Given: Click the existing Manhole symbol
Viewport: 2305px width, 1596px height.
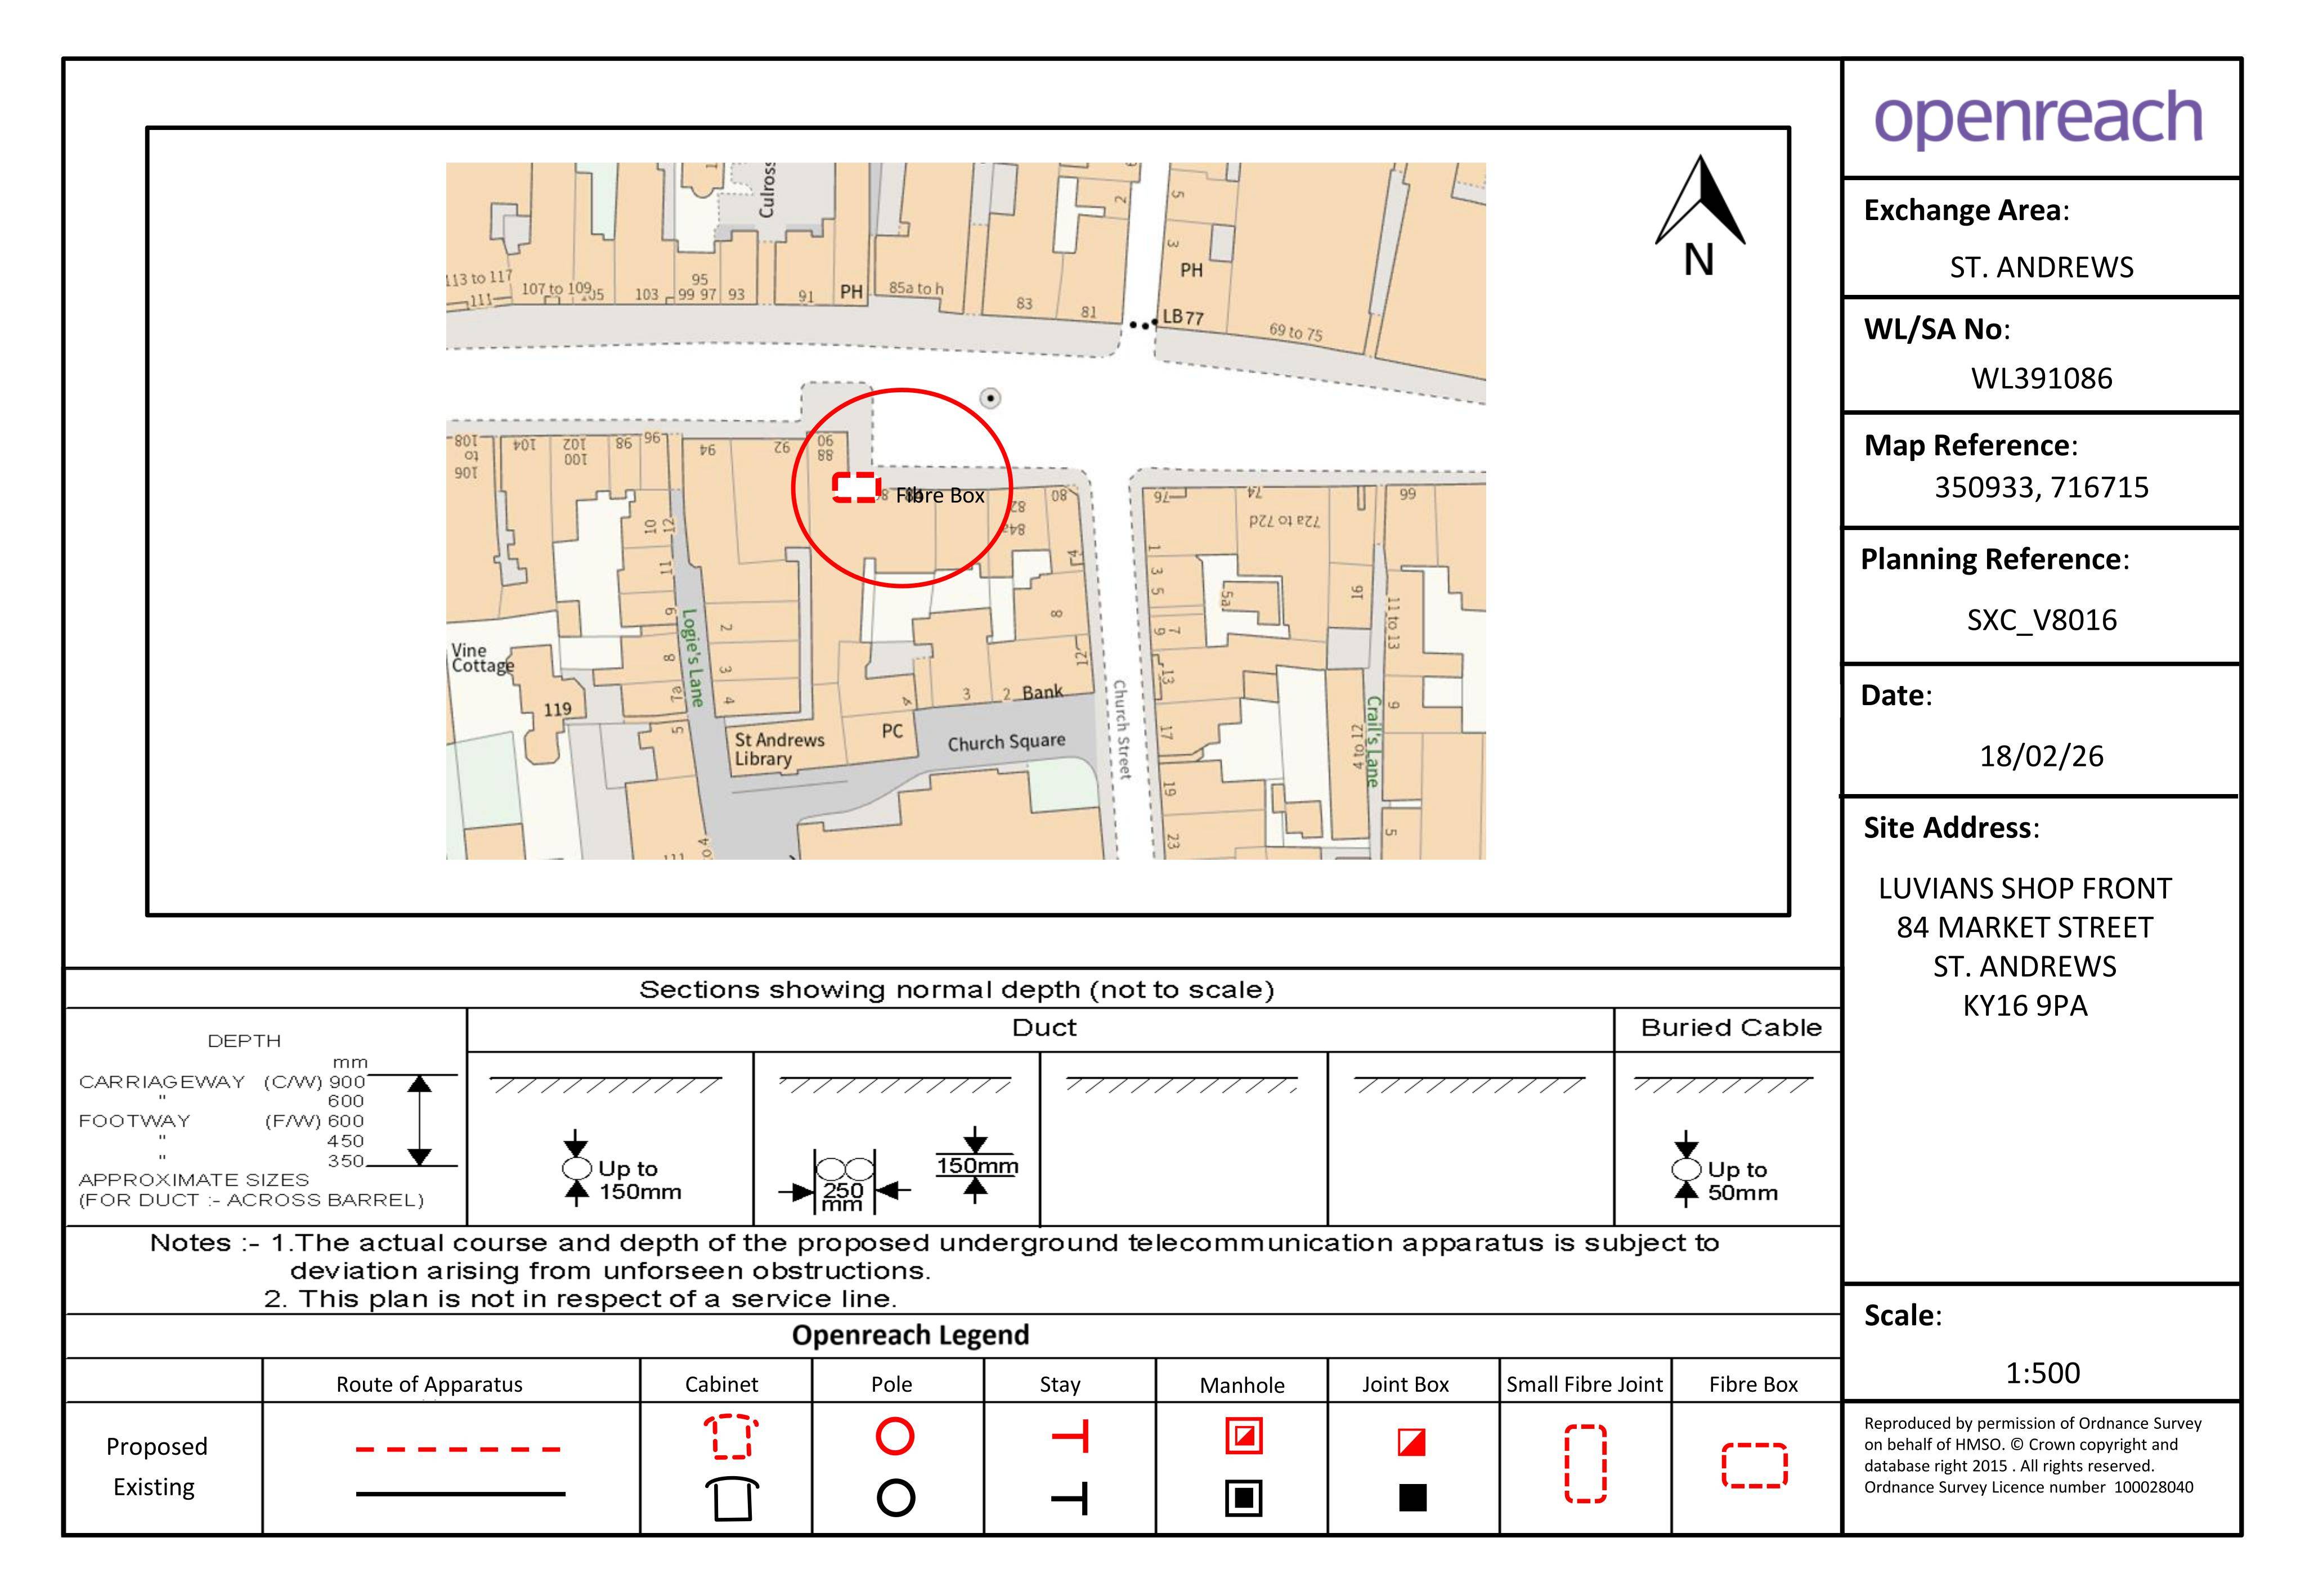Looking at the screenshot, I should pyautogui.click(x=1244, y=1498).
